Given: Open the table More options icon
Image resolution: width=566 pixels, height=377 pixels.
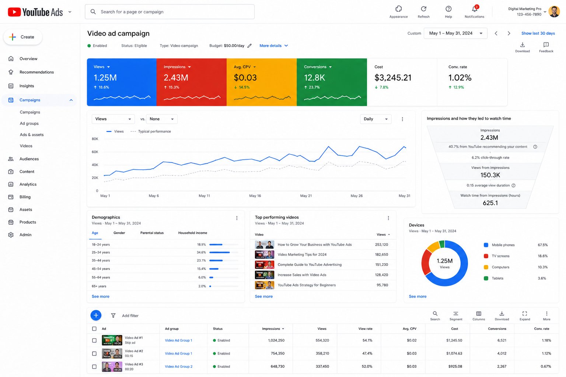Looking at the screenshot, I should (x=546, y=314).
